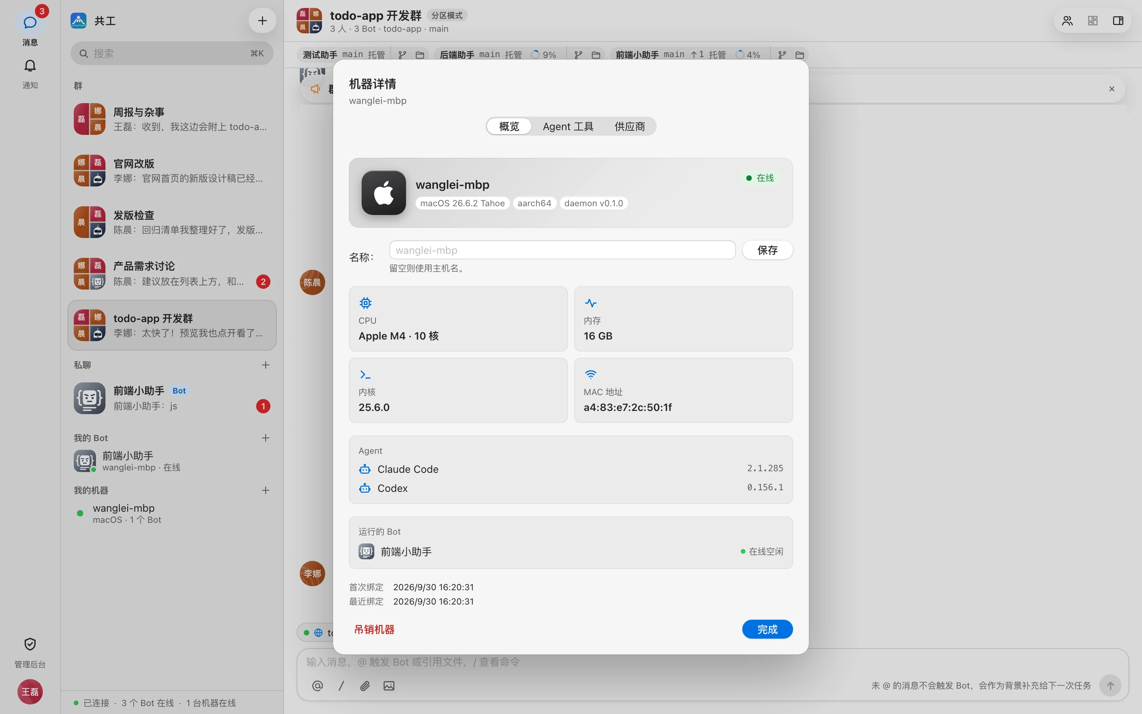The image size is (1142, 714).
Task: Click 前端小助手 in 运行的 Bot
Action: pyautogui.click(x=571, y=551)
